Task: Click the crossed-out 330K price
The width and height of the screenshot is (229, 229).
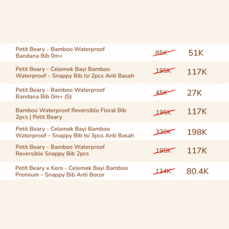Action: tap(164, 132)
